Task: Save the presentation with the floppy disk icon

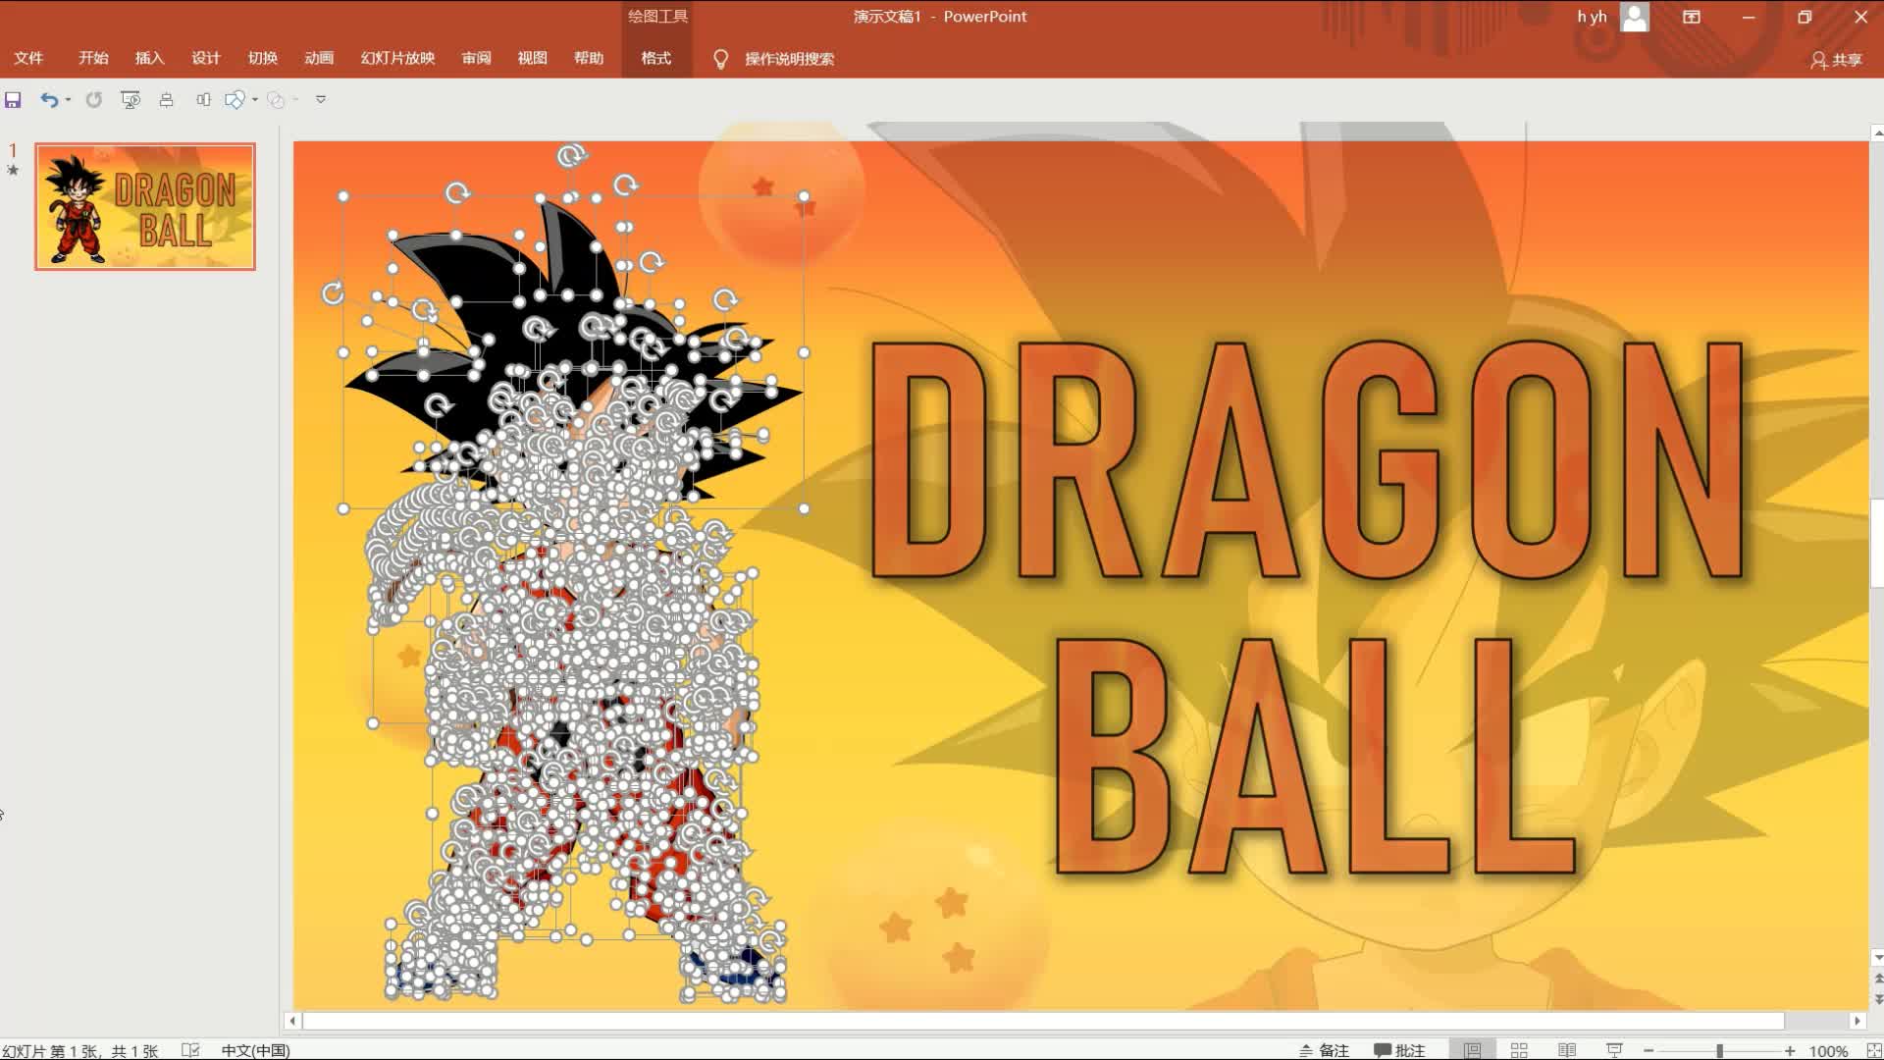Action: point(13,100)
